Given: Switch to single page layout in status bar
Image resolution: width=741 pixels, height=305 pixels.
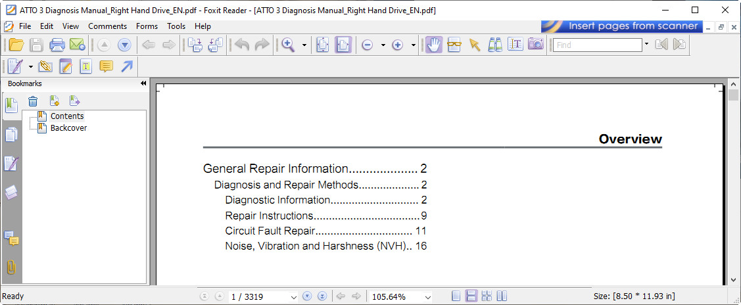Looking at the screenshot, I should [x=456, y=296].
